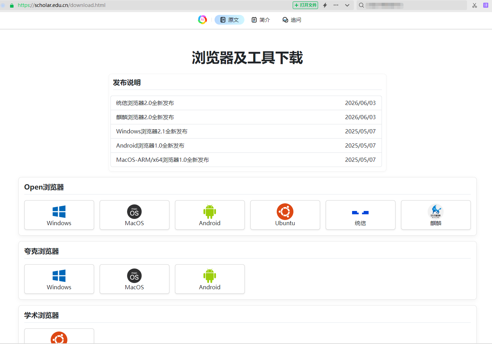Click the 2026/06/03 date in 麒麟 row

360,117
